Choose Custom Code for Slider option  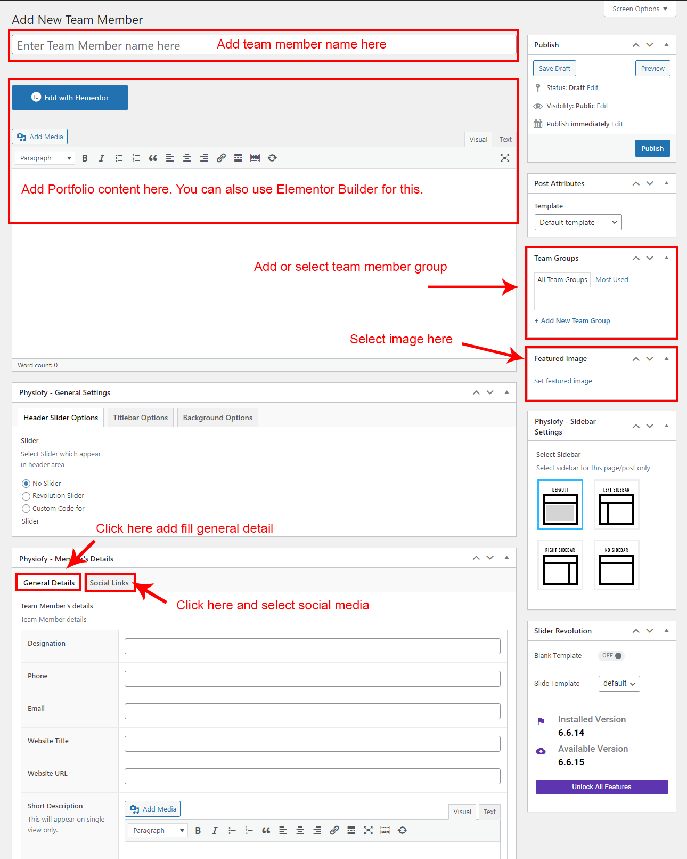coord(26,509)
